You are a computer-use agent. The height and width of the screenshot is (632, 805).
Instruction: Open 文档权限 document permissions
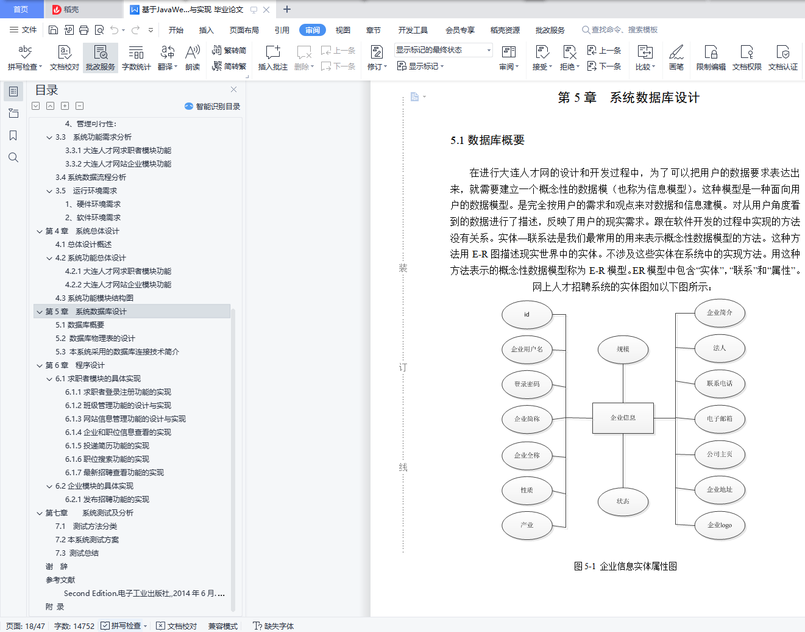tap(747, 58)
